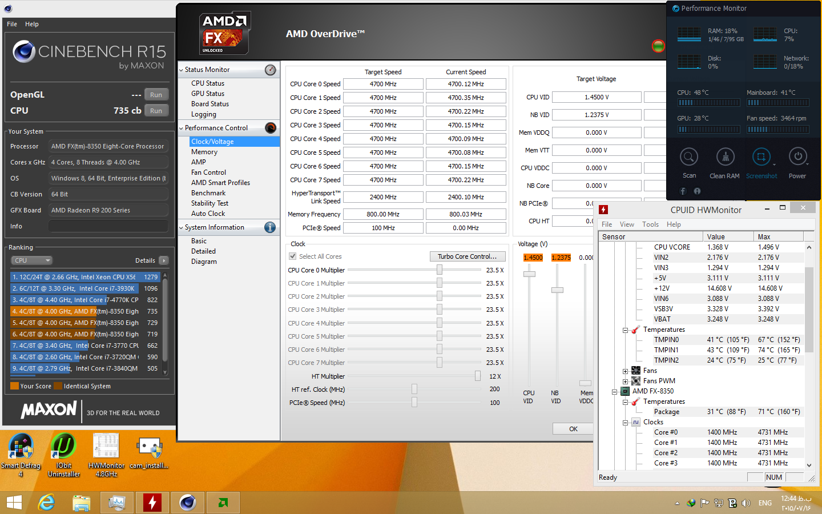Screen dimensions: 822x514
Task: Collapse the Clocks node under AMD FX-8350
Action: tap(625, 422)
